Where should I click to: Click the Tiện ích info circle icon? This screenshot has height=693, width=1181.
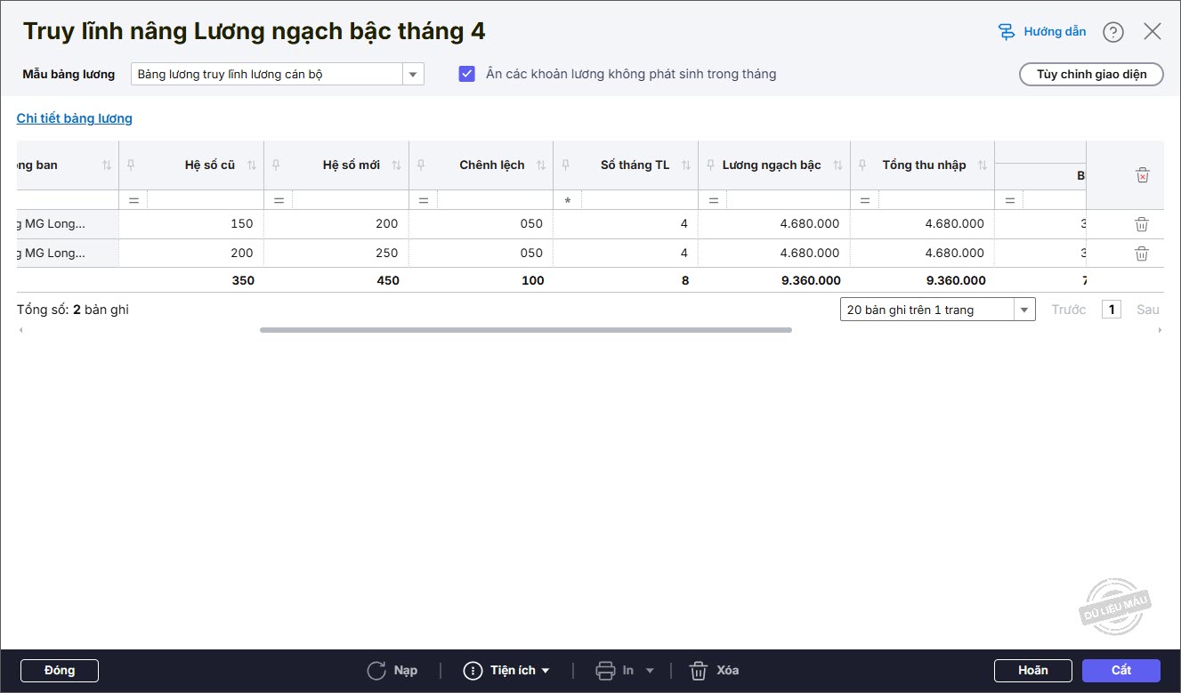coord(473,671)
